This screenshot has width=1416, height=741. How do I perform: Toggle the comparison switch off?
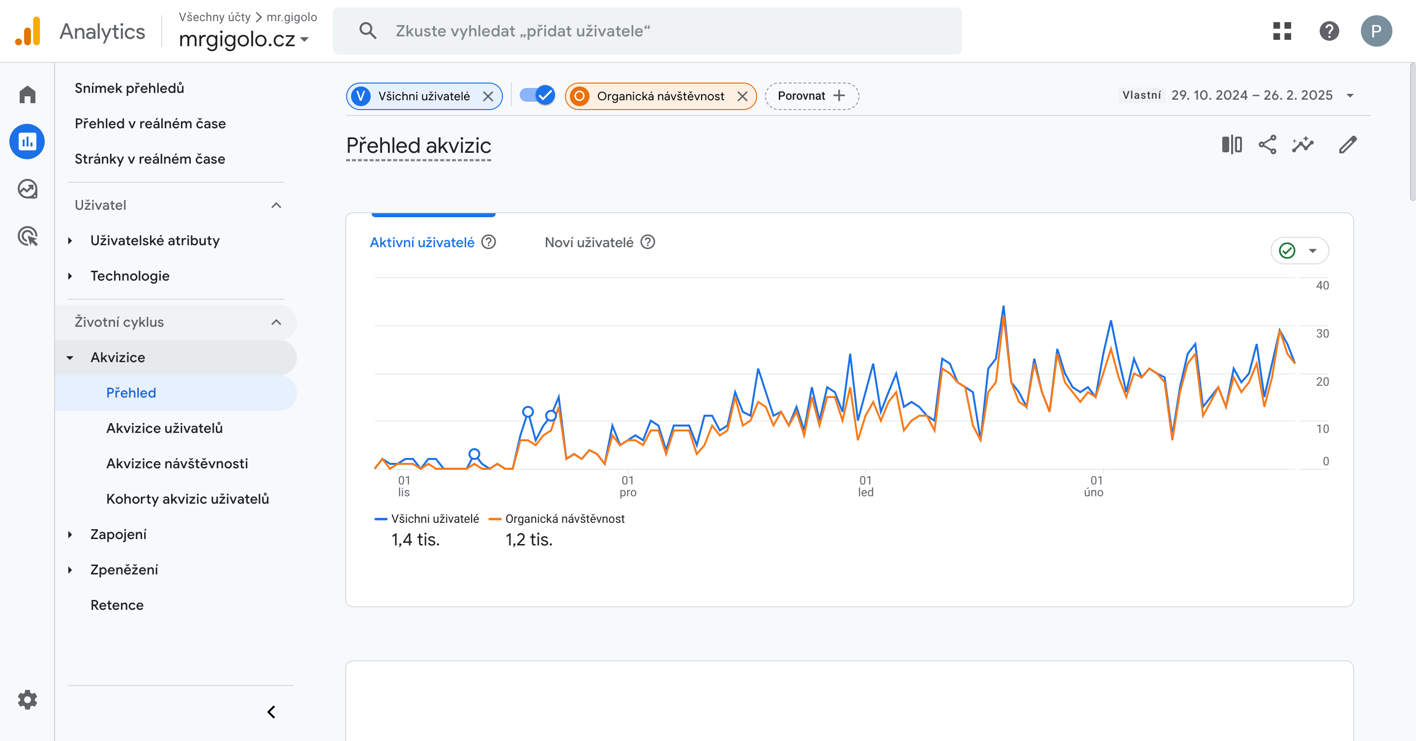pos(537,96)
